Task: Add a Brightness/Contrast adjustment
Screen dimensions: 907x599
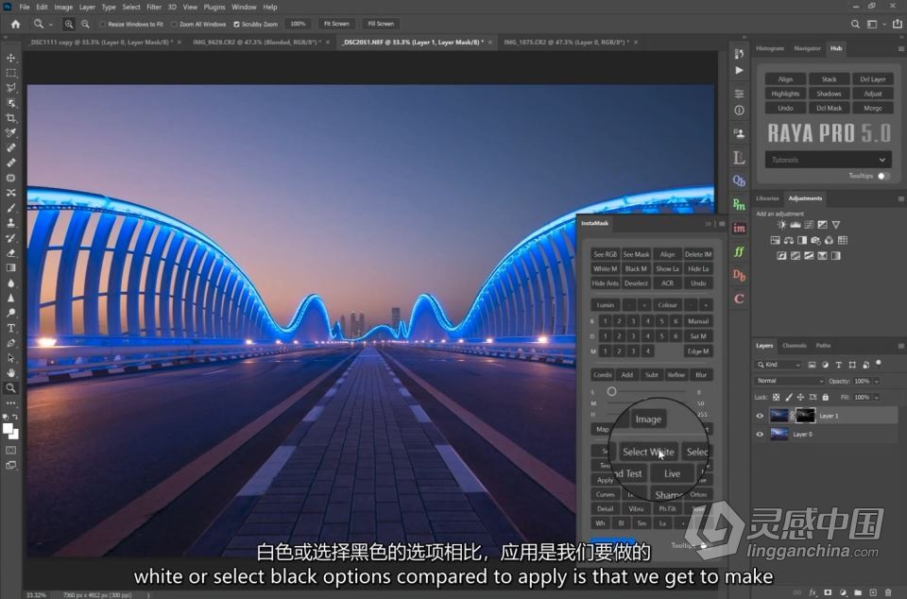Action: [x=781, y=225]
